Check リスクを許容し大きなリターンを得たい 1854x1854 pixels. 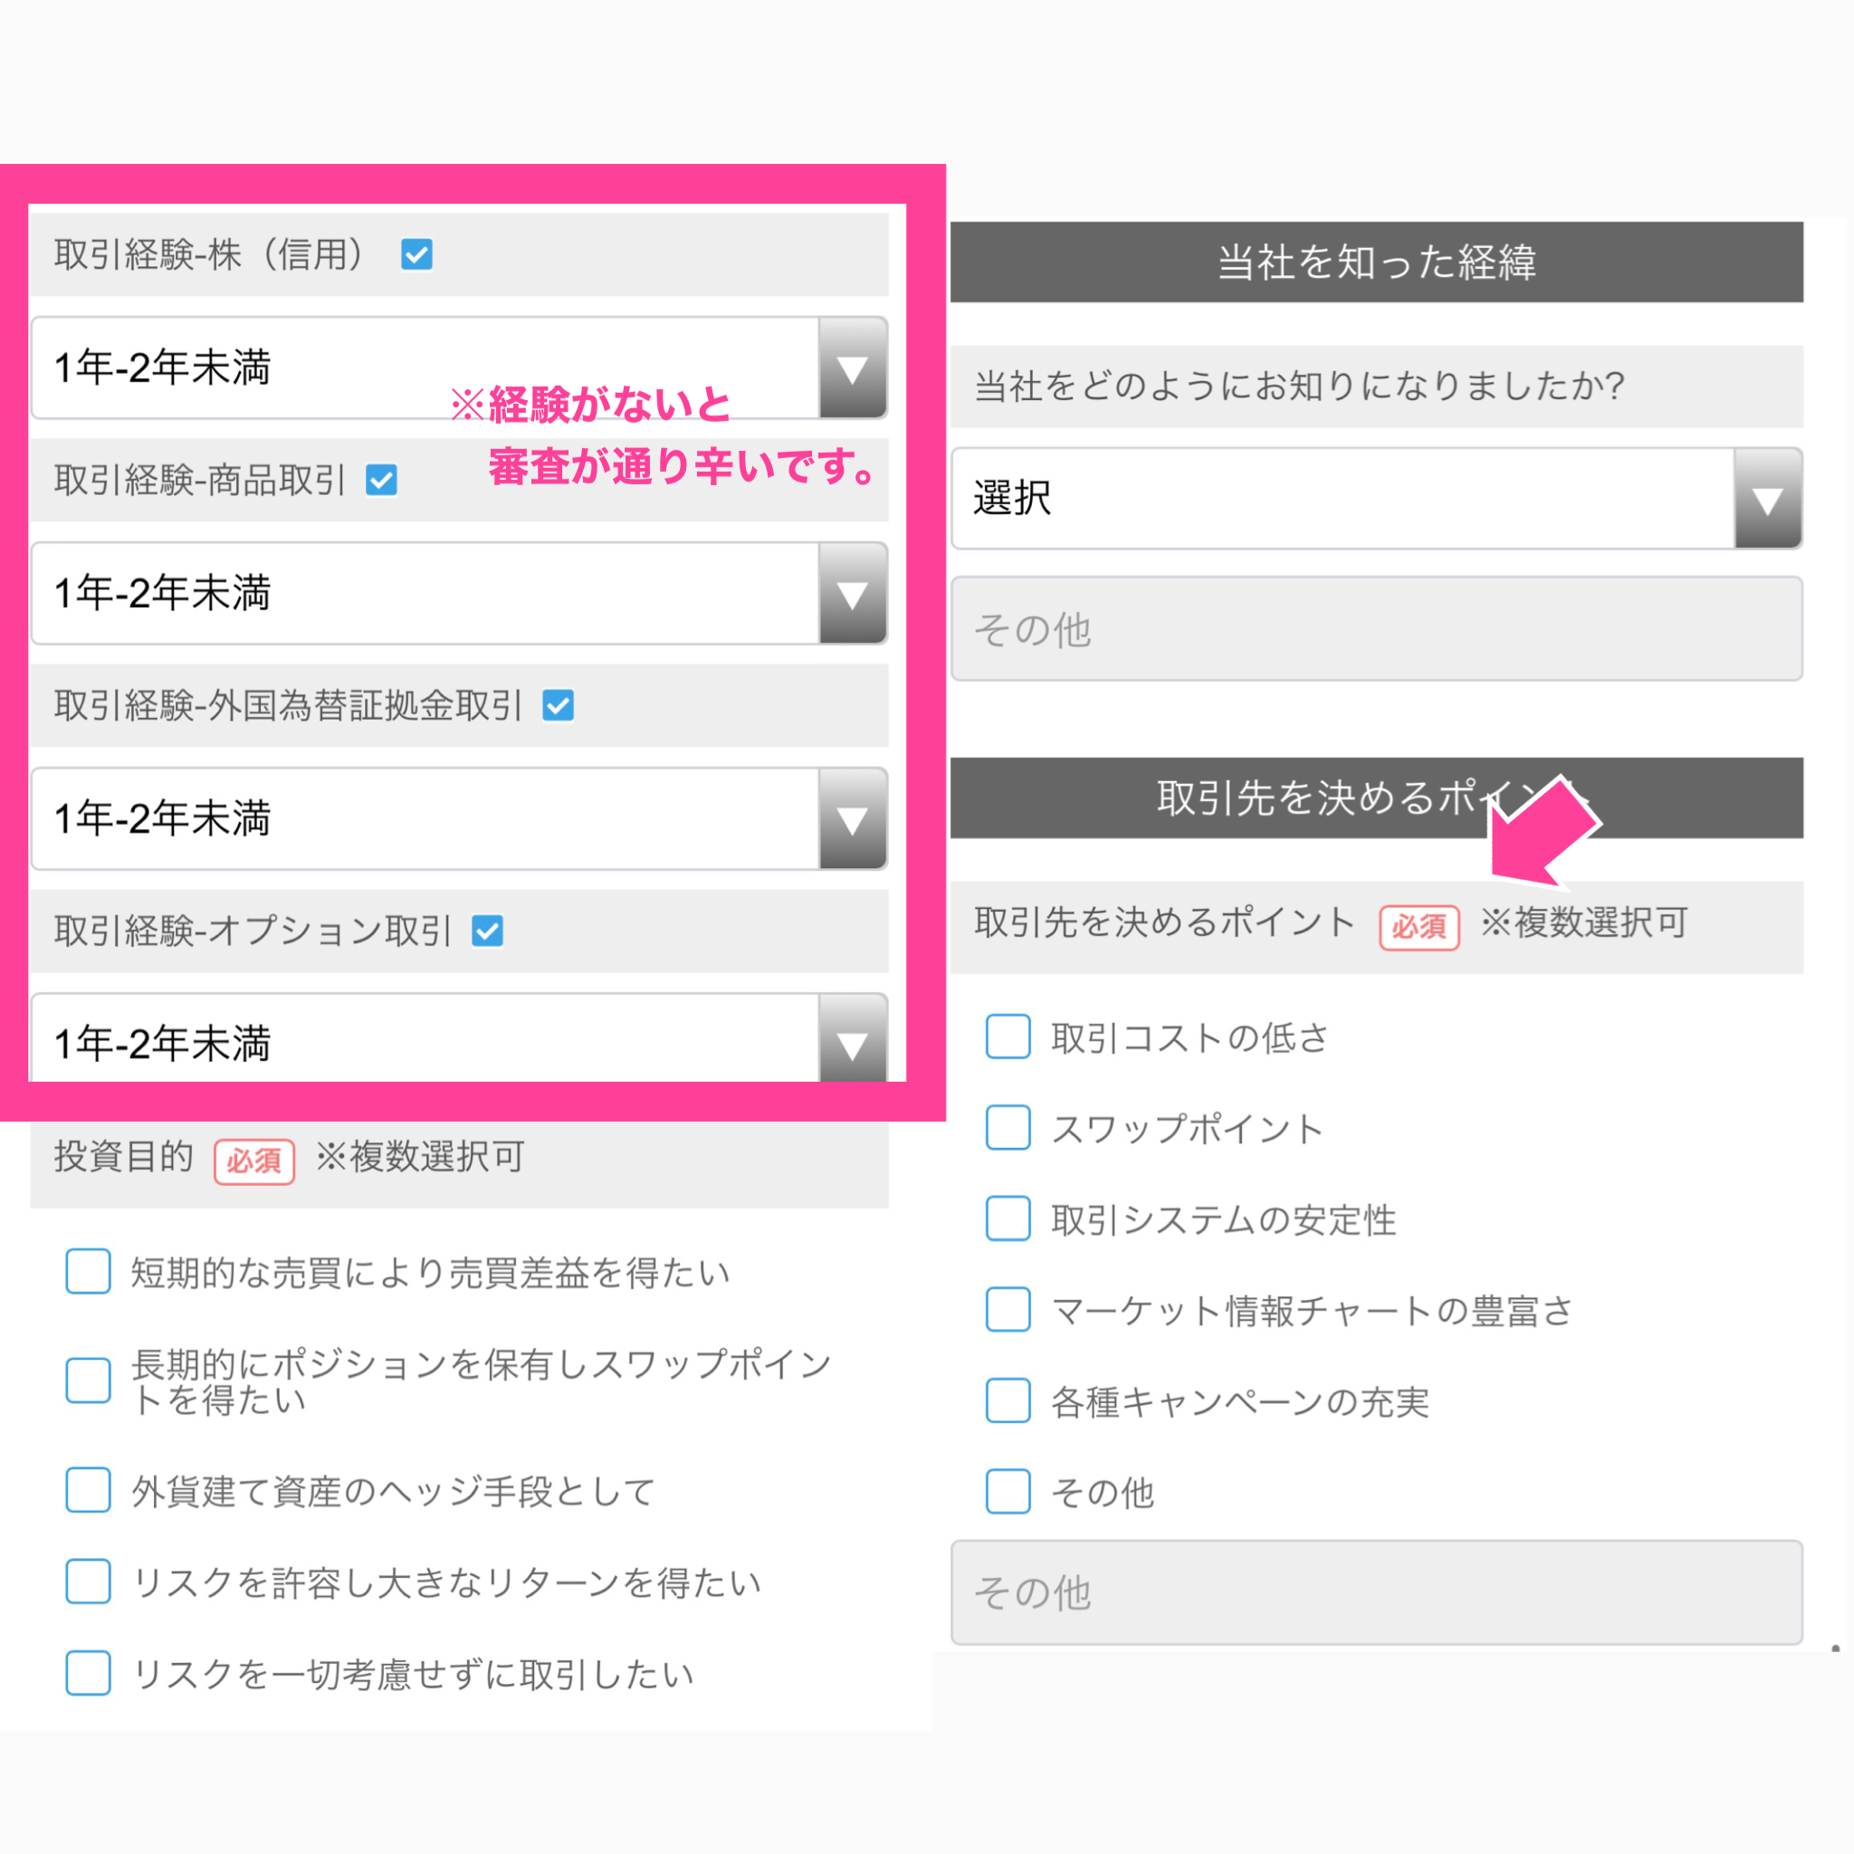89,1582
